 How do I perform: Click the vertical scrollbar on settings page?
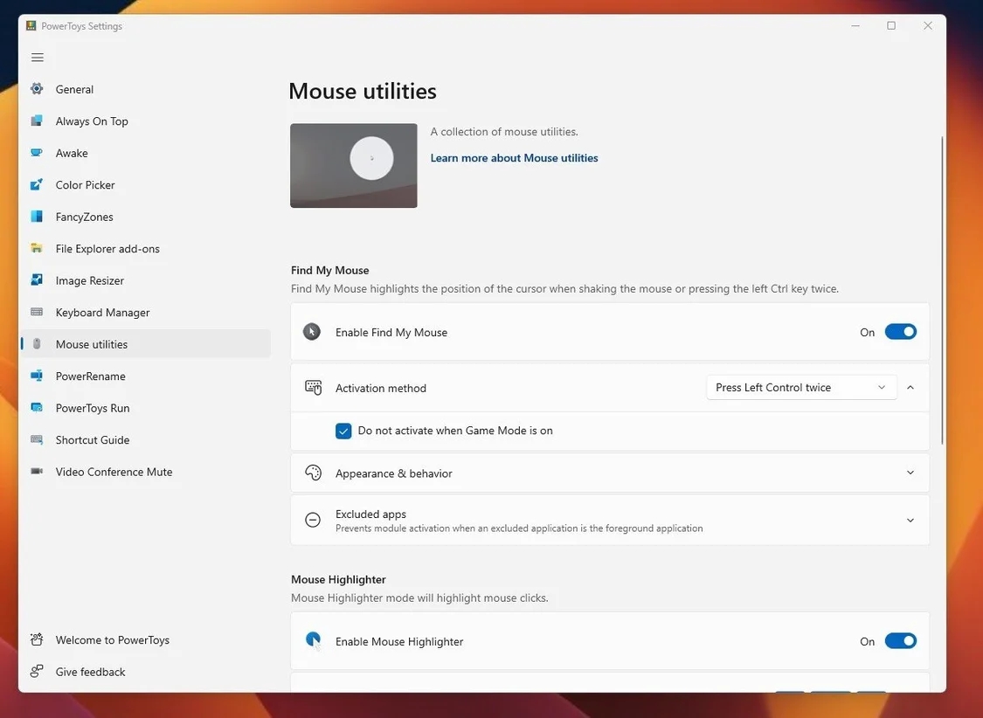[942, 288]
